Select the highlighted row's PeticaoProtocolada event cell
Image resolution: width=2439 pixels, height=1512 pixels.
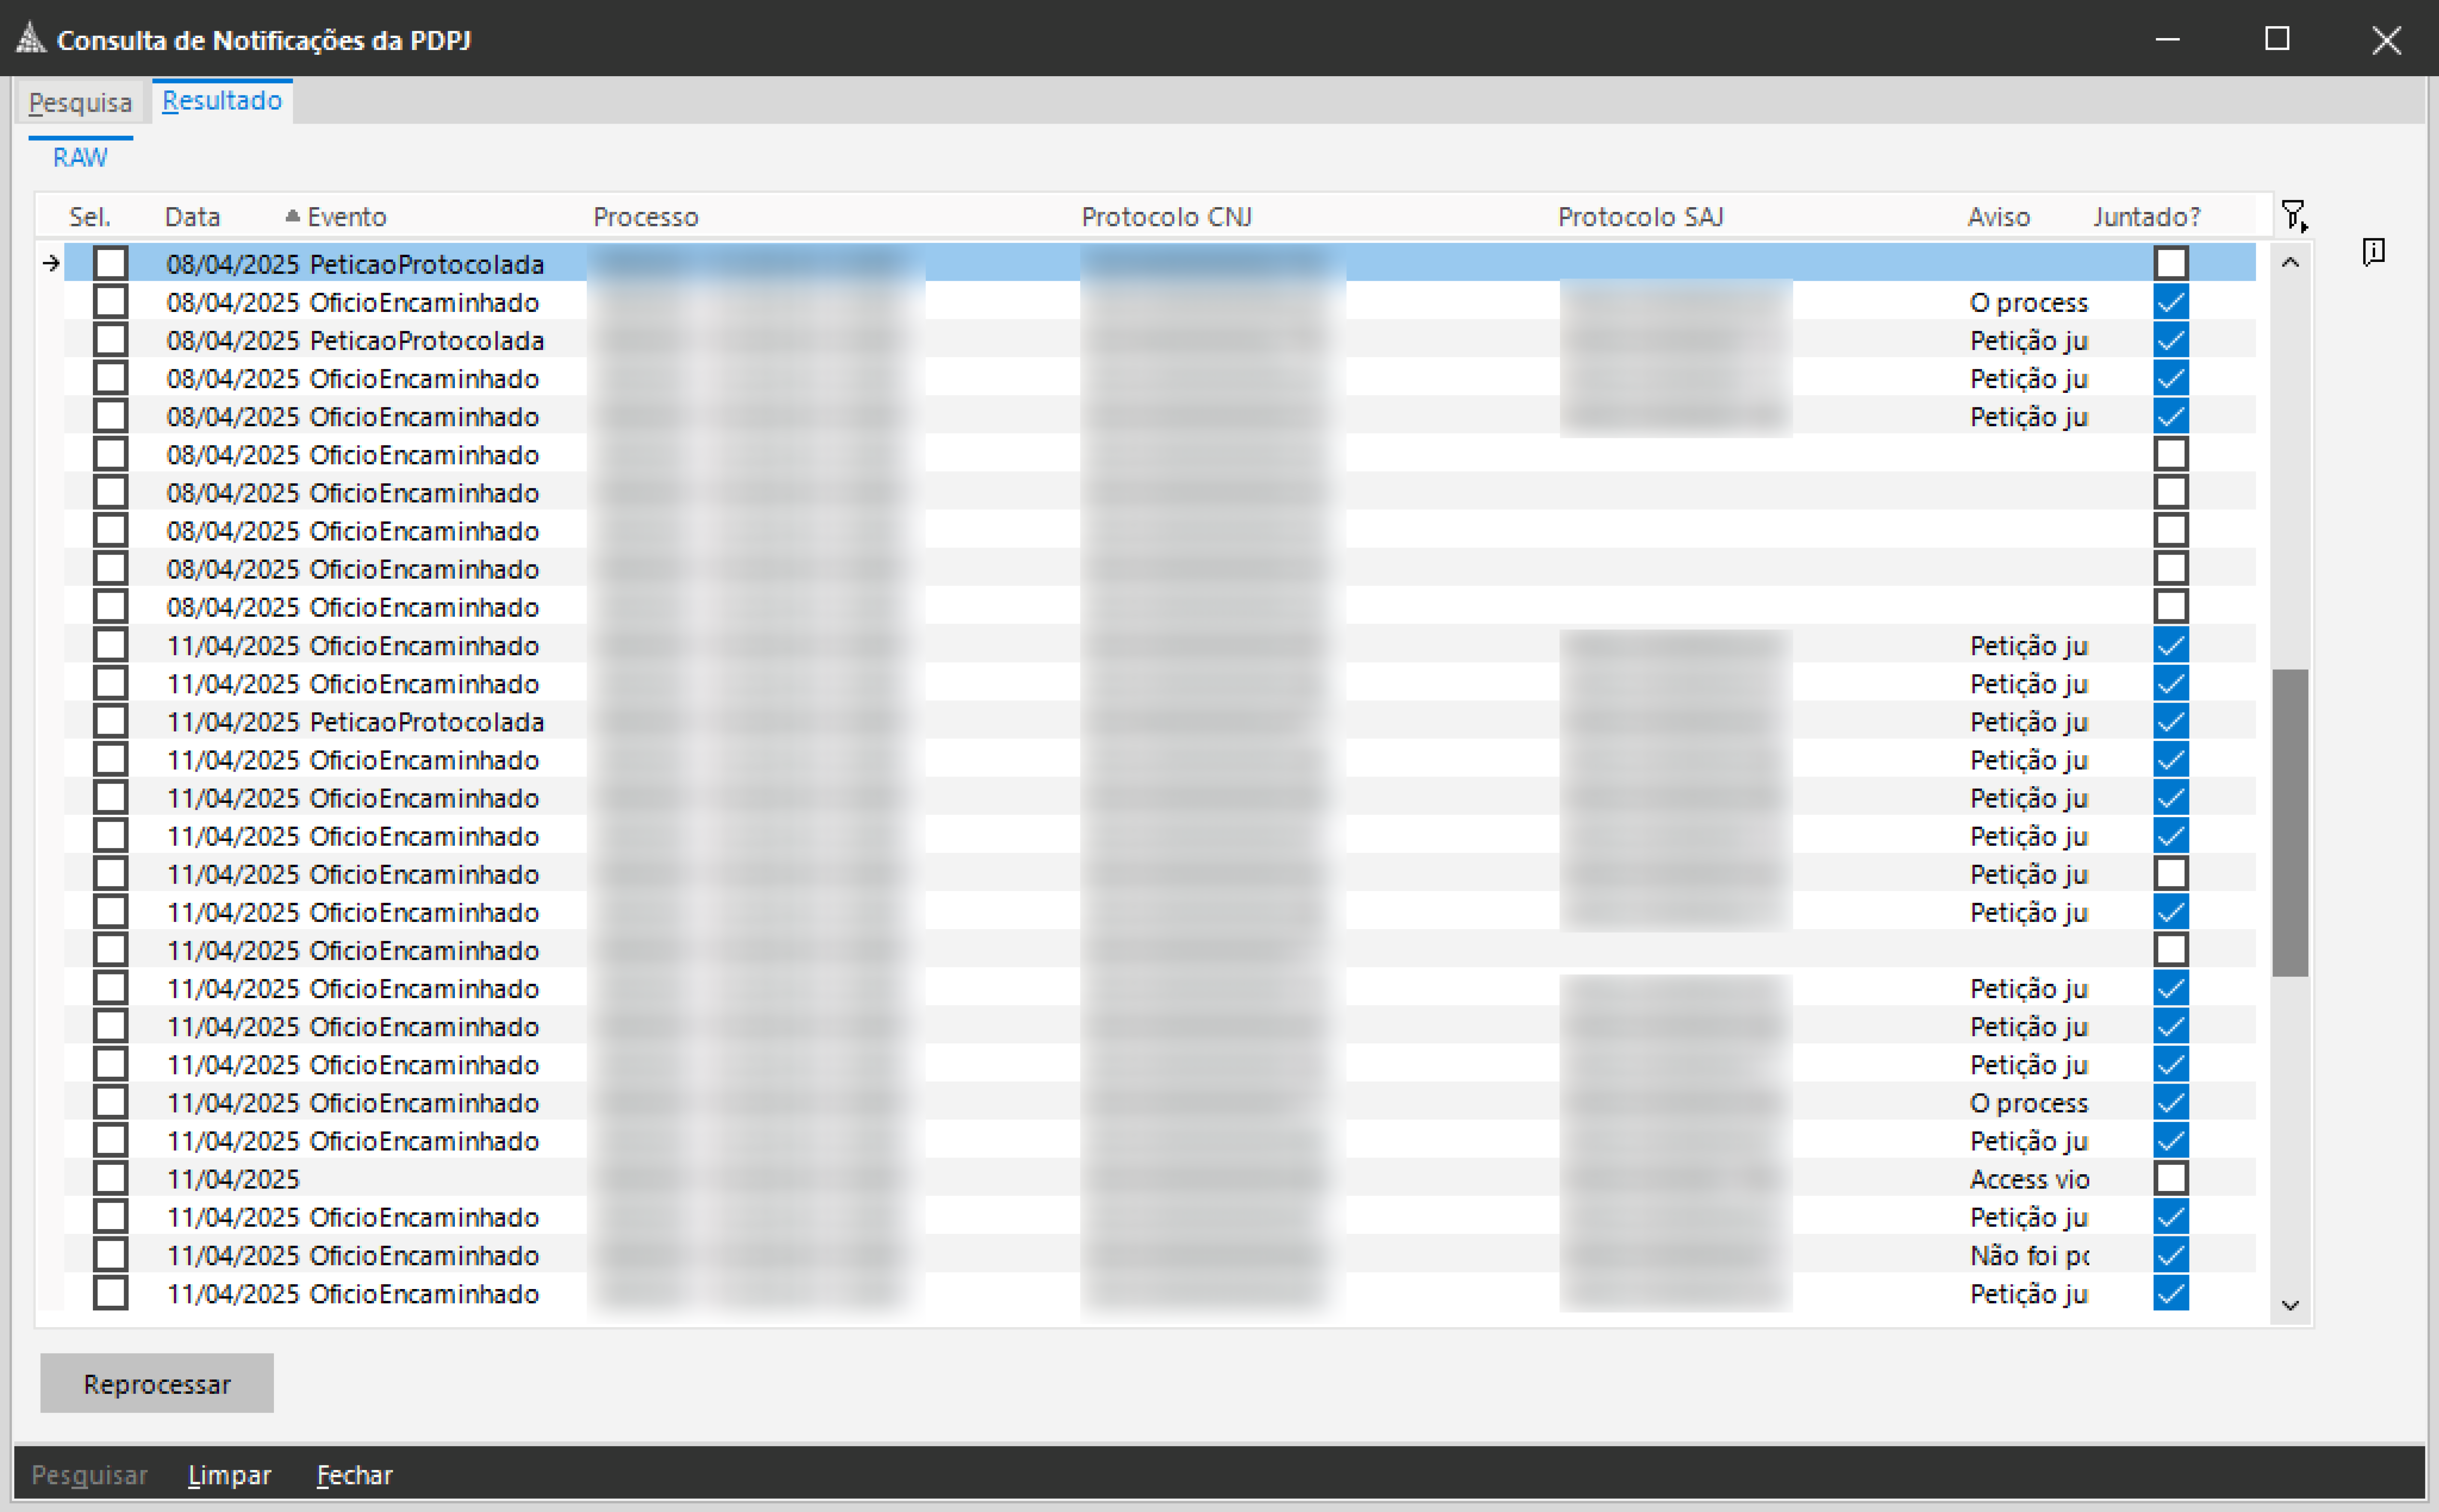427,264
